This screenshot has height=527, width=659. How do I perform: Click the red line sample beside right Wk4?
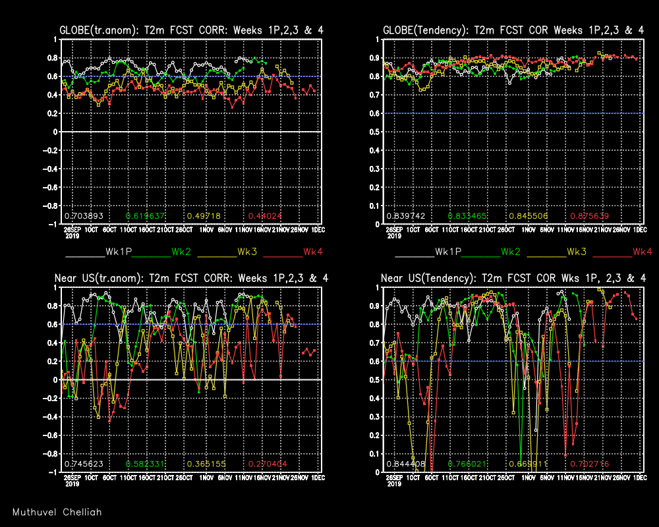click(x=612, y=256)
